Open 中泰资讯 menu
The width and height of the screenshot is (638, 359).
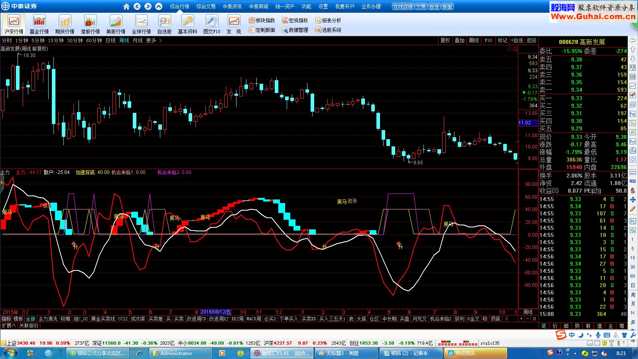[232, 6]
